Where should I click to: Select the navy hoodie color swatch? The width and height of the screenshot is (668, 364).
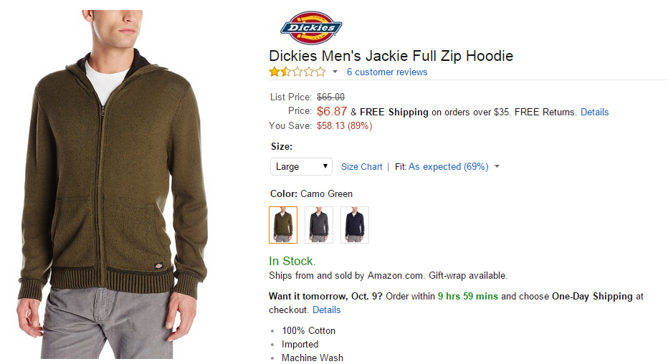tap(355, 225)
